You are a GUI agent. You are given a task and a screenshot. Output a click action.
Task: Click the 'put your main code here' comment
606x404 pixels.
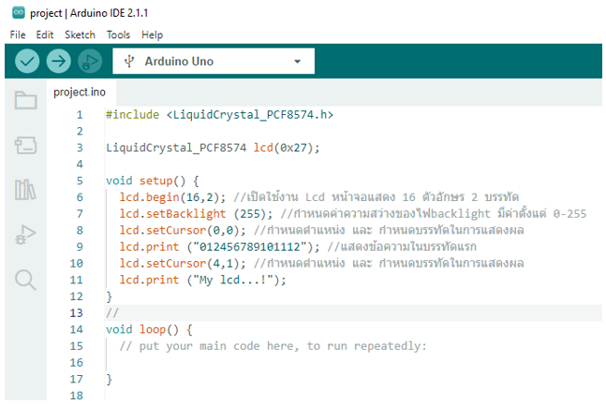pos(273,346)
